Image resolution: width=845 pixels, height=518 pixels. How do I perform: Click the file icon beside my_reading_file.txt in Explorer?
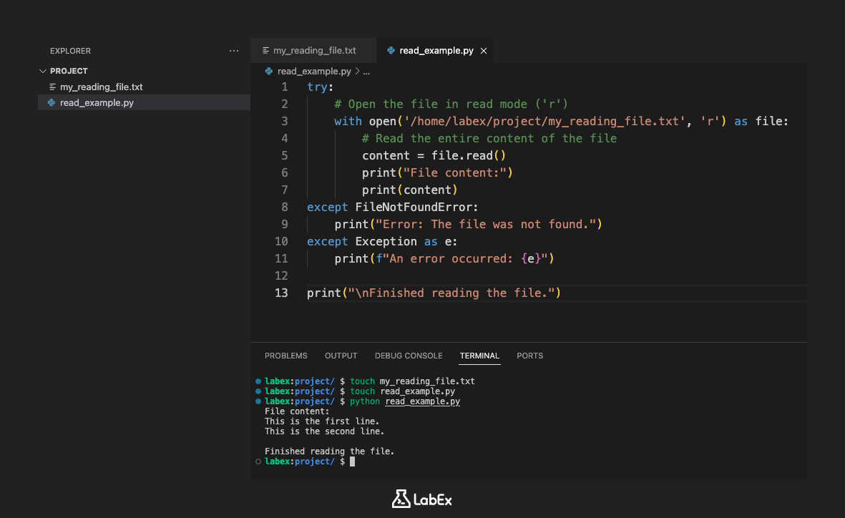(52, 87)
